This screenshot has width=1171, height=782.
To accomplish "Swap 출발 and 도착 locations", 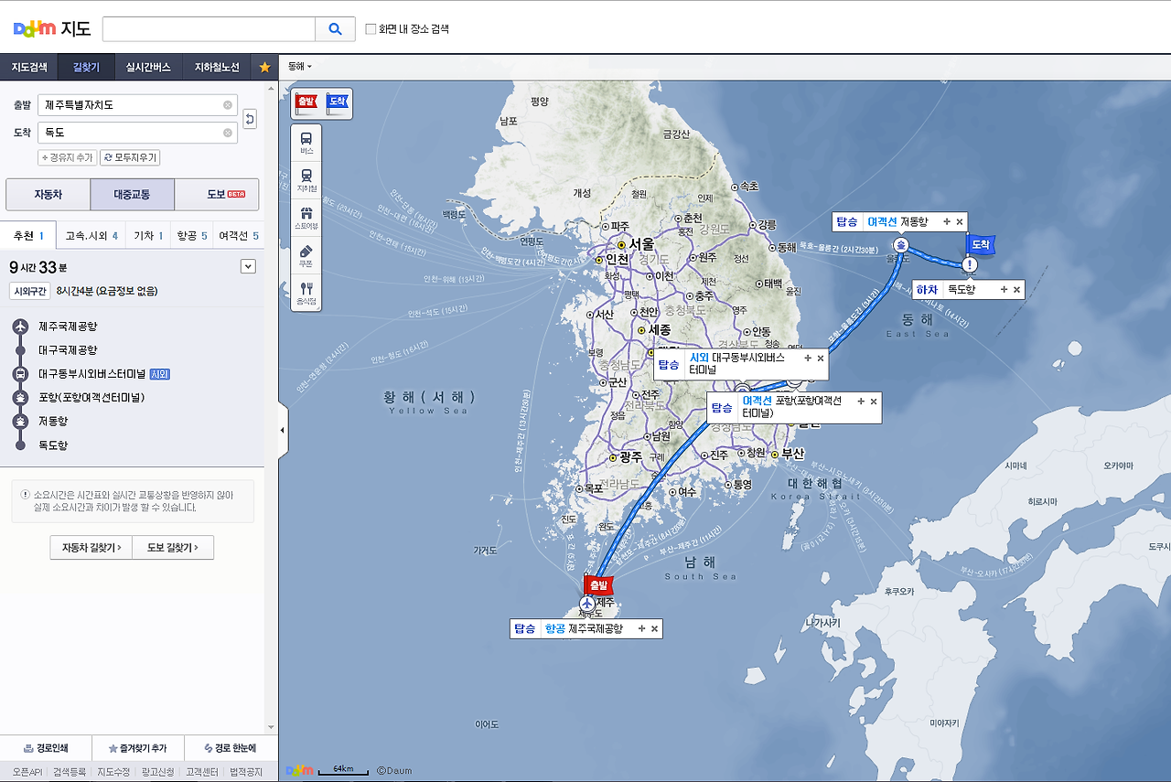I will click(250, 119).
